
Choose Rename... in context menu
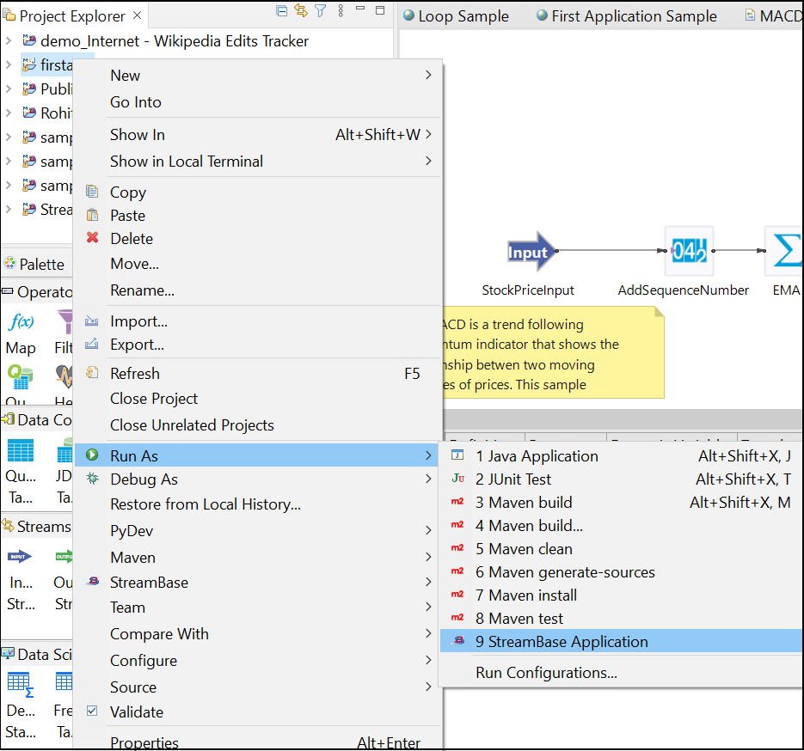click(x=258, y=290)
